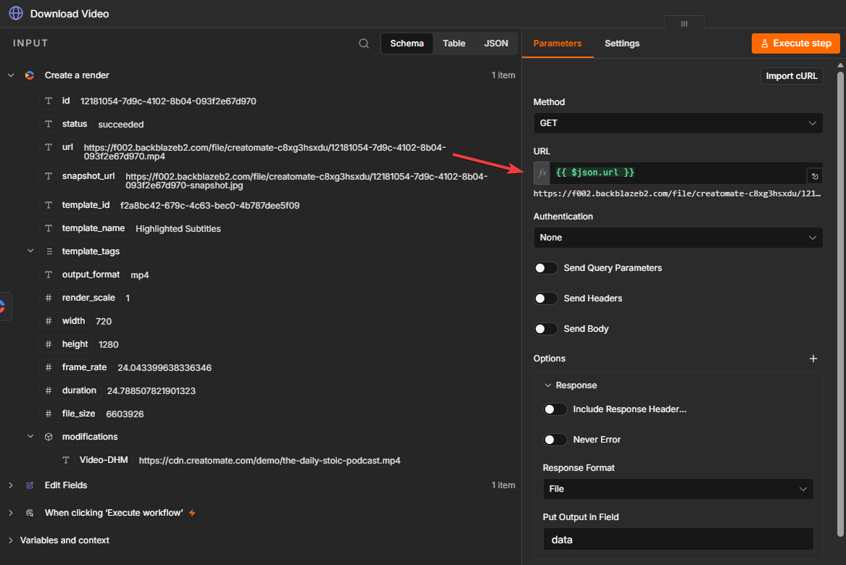This screenshot has height=565, width=846.
Task: Click the number type icon beside file_size
Action: (49, 414)
